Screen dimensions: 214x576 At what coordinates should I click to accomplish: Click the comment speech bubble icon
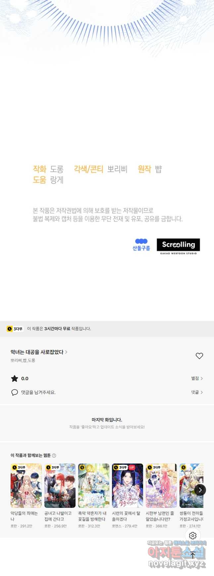tap(15, 392)
